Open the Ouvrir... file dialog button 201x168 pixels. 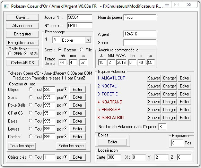click(23, 17)
